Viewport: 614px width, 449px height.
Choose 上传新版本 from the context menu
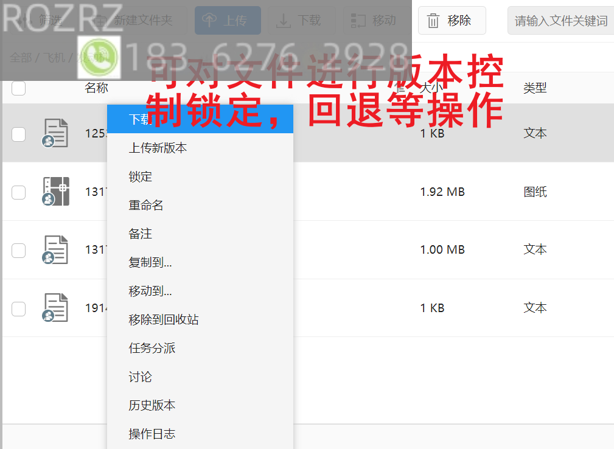tap(158, 148)
